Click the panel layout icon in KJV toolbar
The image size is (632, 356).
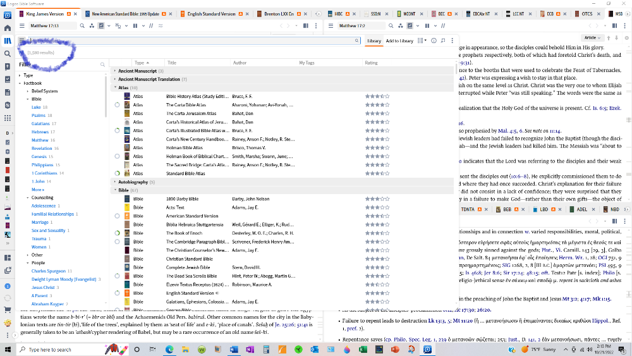tap(306, 26)
